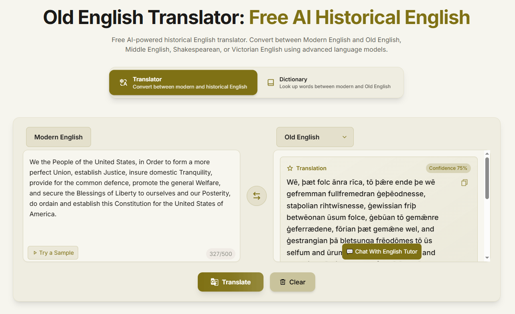Switch to the Dictionary tab

coord(329,83)
